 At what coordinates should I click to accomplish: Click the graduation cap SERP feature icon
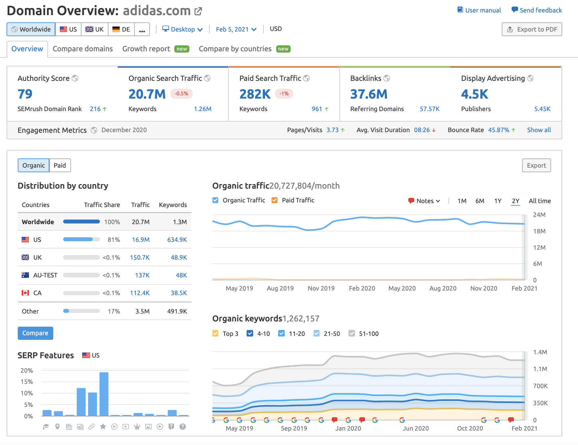coord(46,427)
